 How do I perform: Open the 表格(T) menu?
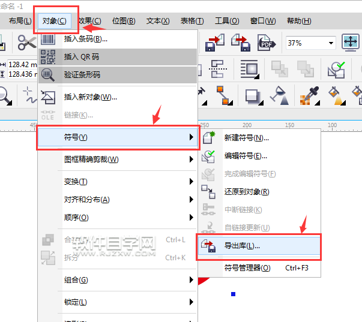(192, 21)
